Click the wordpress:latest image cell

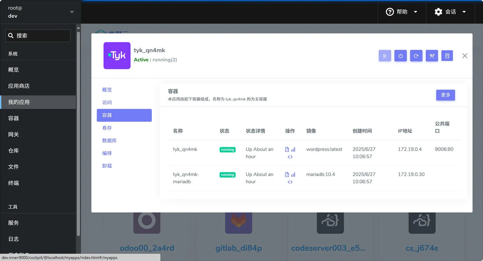[324, 149]
